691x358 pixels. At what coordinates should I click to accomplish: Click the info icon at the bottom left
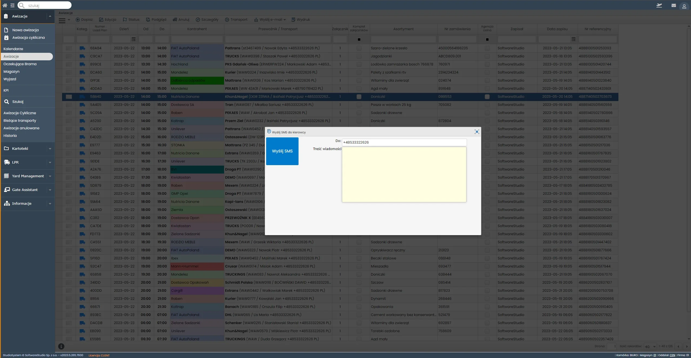click(61, 346)
